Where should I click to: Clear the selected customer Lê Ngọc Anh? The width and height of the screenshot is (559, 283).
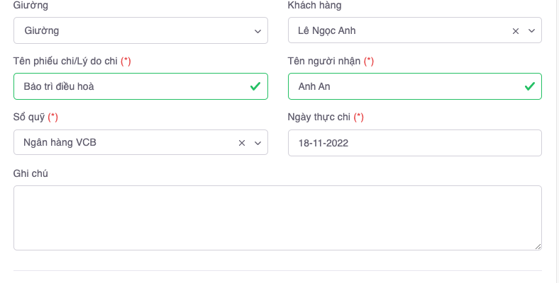(x=516, y=31)
